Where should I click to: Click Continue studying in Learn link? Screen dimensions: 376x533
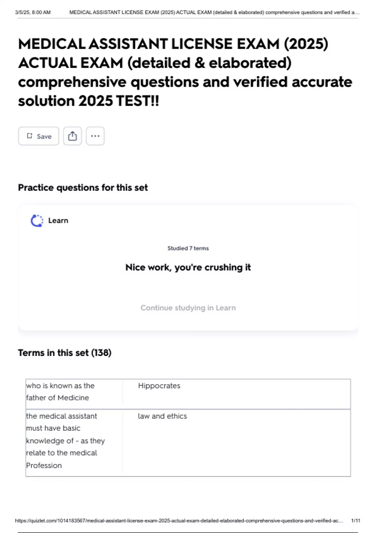point(188,308)
